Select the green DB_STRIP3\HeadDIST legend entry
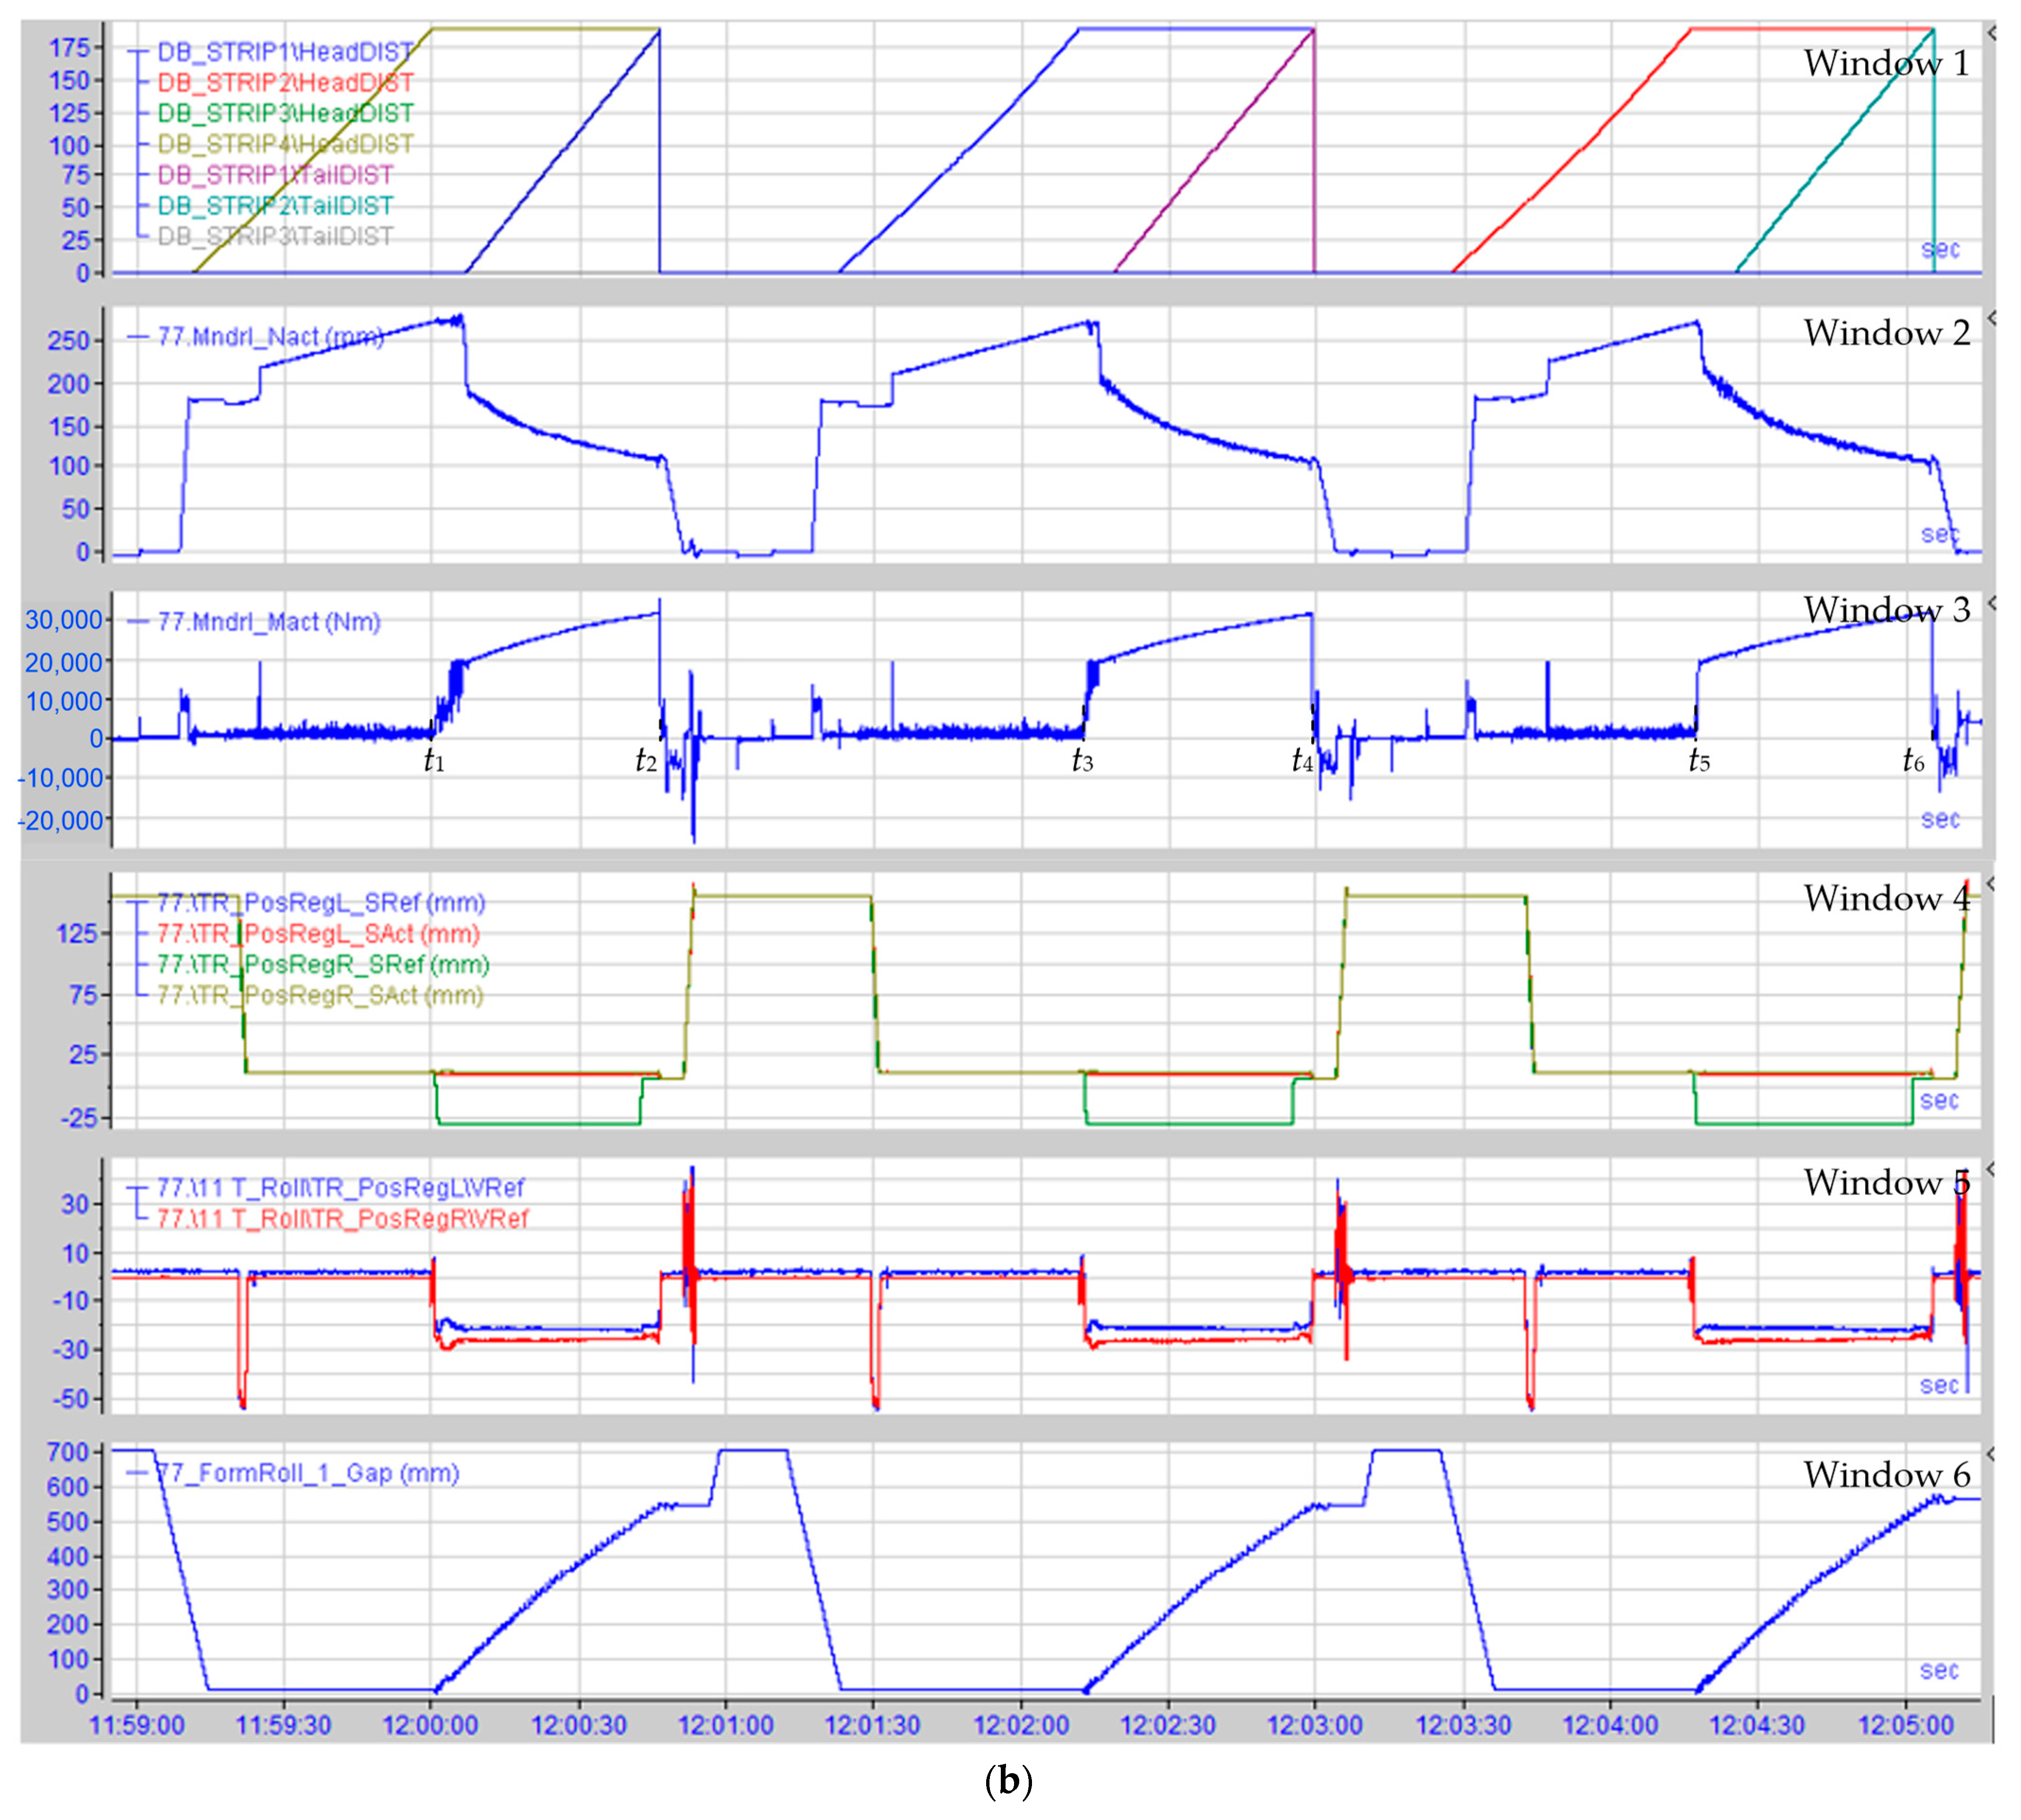 285,113
